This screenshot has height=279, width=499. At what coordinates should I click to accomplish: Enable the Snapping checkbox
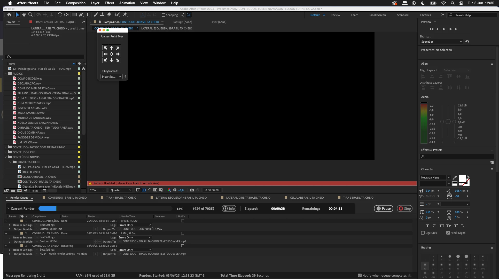(x=163, y=15)
